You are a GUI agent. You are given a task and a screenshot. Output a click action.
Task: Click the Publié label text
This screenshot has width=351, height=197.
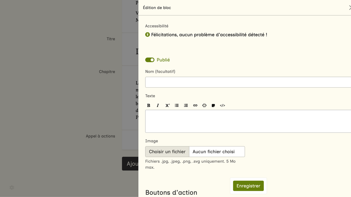coord(163,60)
